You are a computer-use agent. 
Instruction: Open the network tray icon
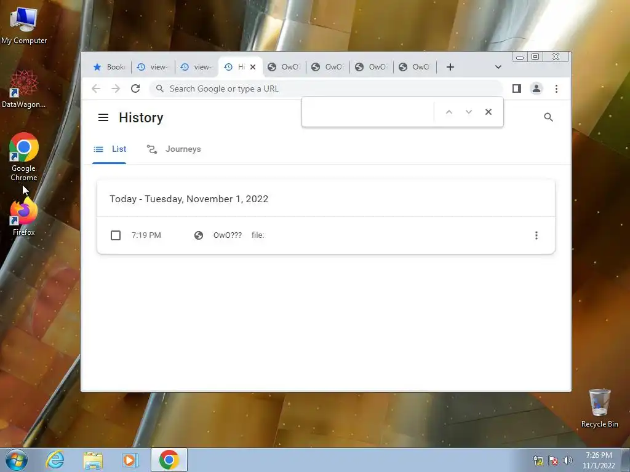[538, 460]
